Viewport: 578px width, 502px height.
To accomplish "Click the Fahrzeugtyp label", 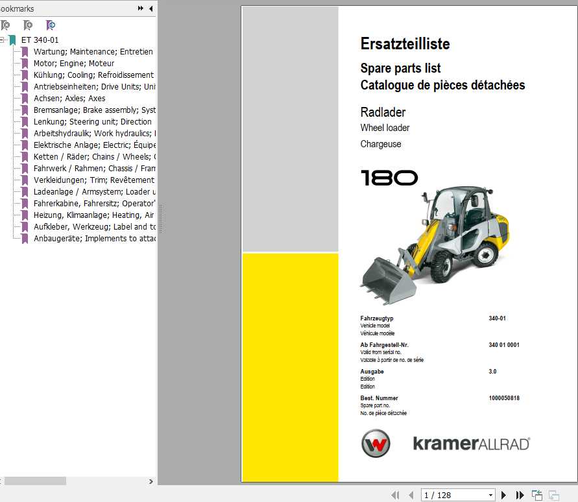I will click(x=377, y=318).
